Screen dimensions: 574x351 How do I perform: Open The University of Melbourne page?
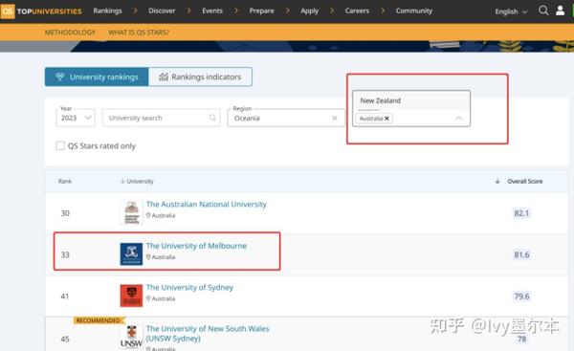pyautogui.click(x=196, y=246)
